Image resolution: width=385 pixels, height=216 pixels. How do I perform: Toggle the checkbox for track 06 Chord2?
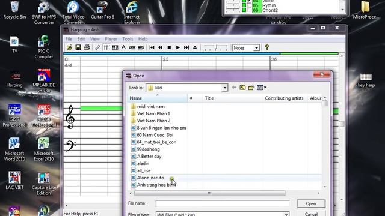pos(249,10)
